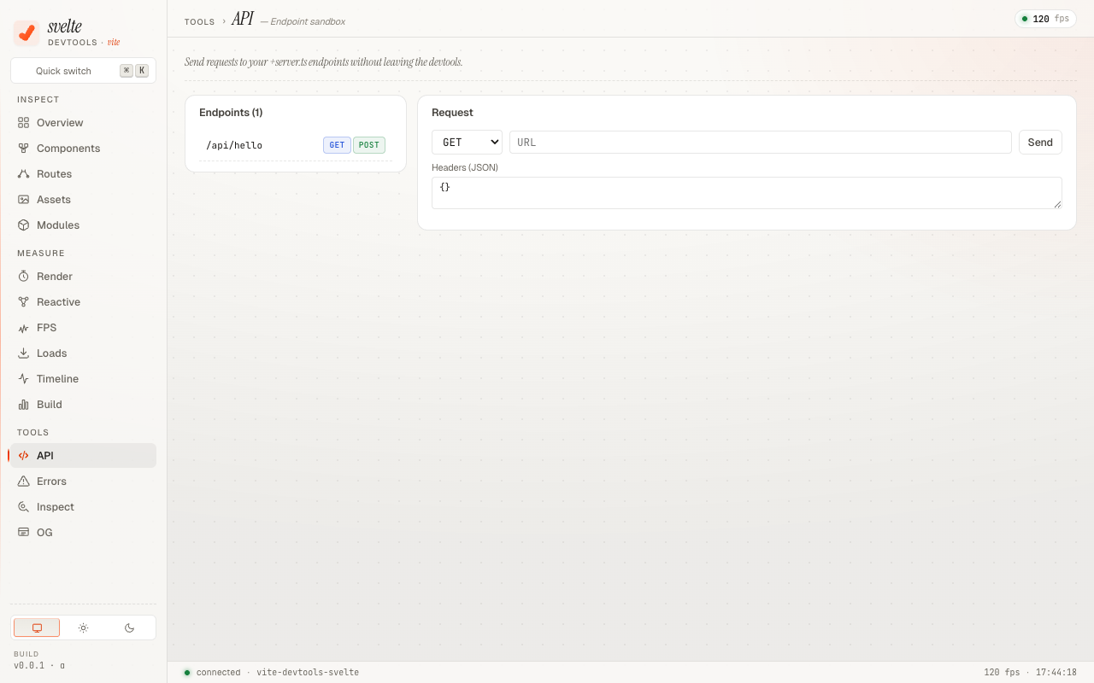Viewport: 1094px width, 683px height.
Task: Open the Overview page
Action: pyautogui.click(x=83, y=123)
